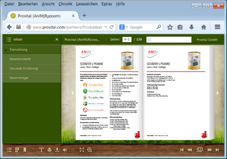The width and height of the screenshot is (227, 159).
Task: Open the URL history dropdown arrow
Action: [106, 27]
